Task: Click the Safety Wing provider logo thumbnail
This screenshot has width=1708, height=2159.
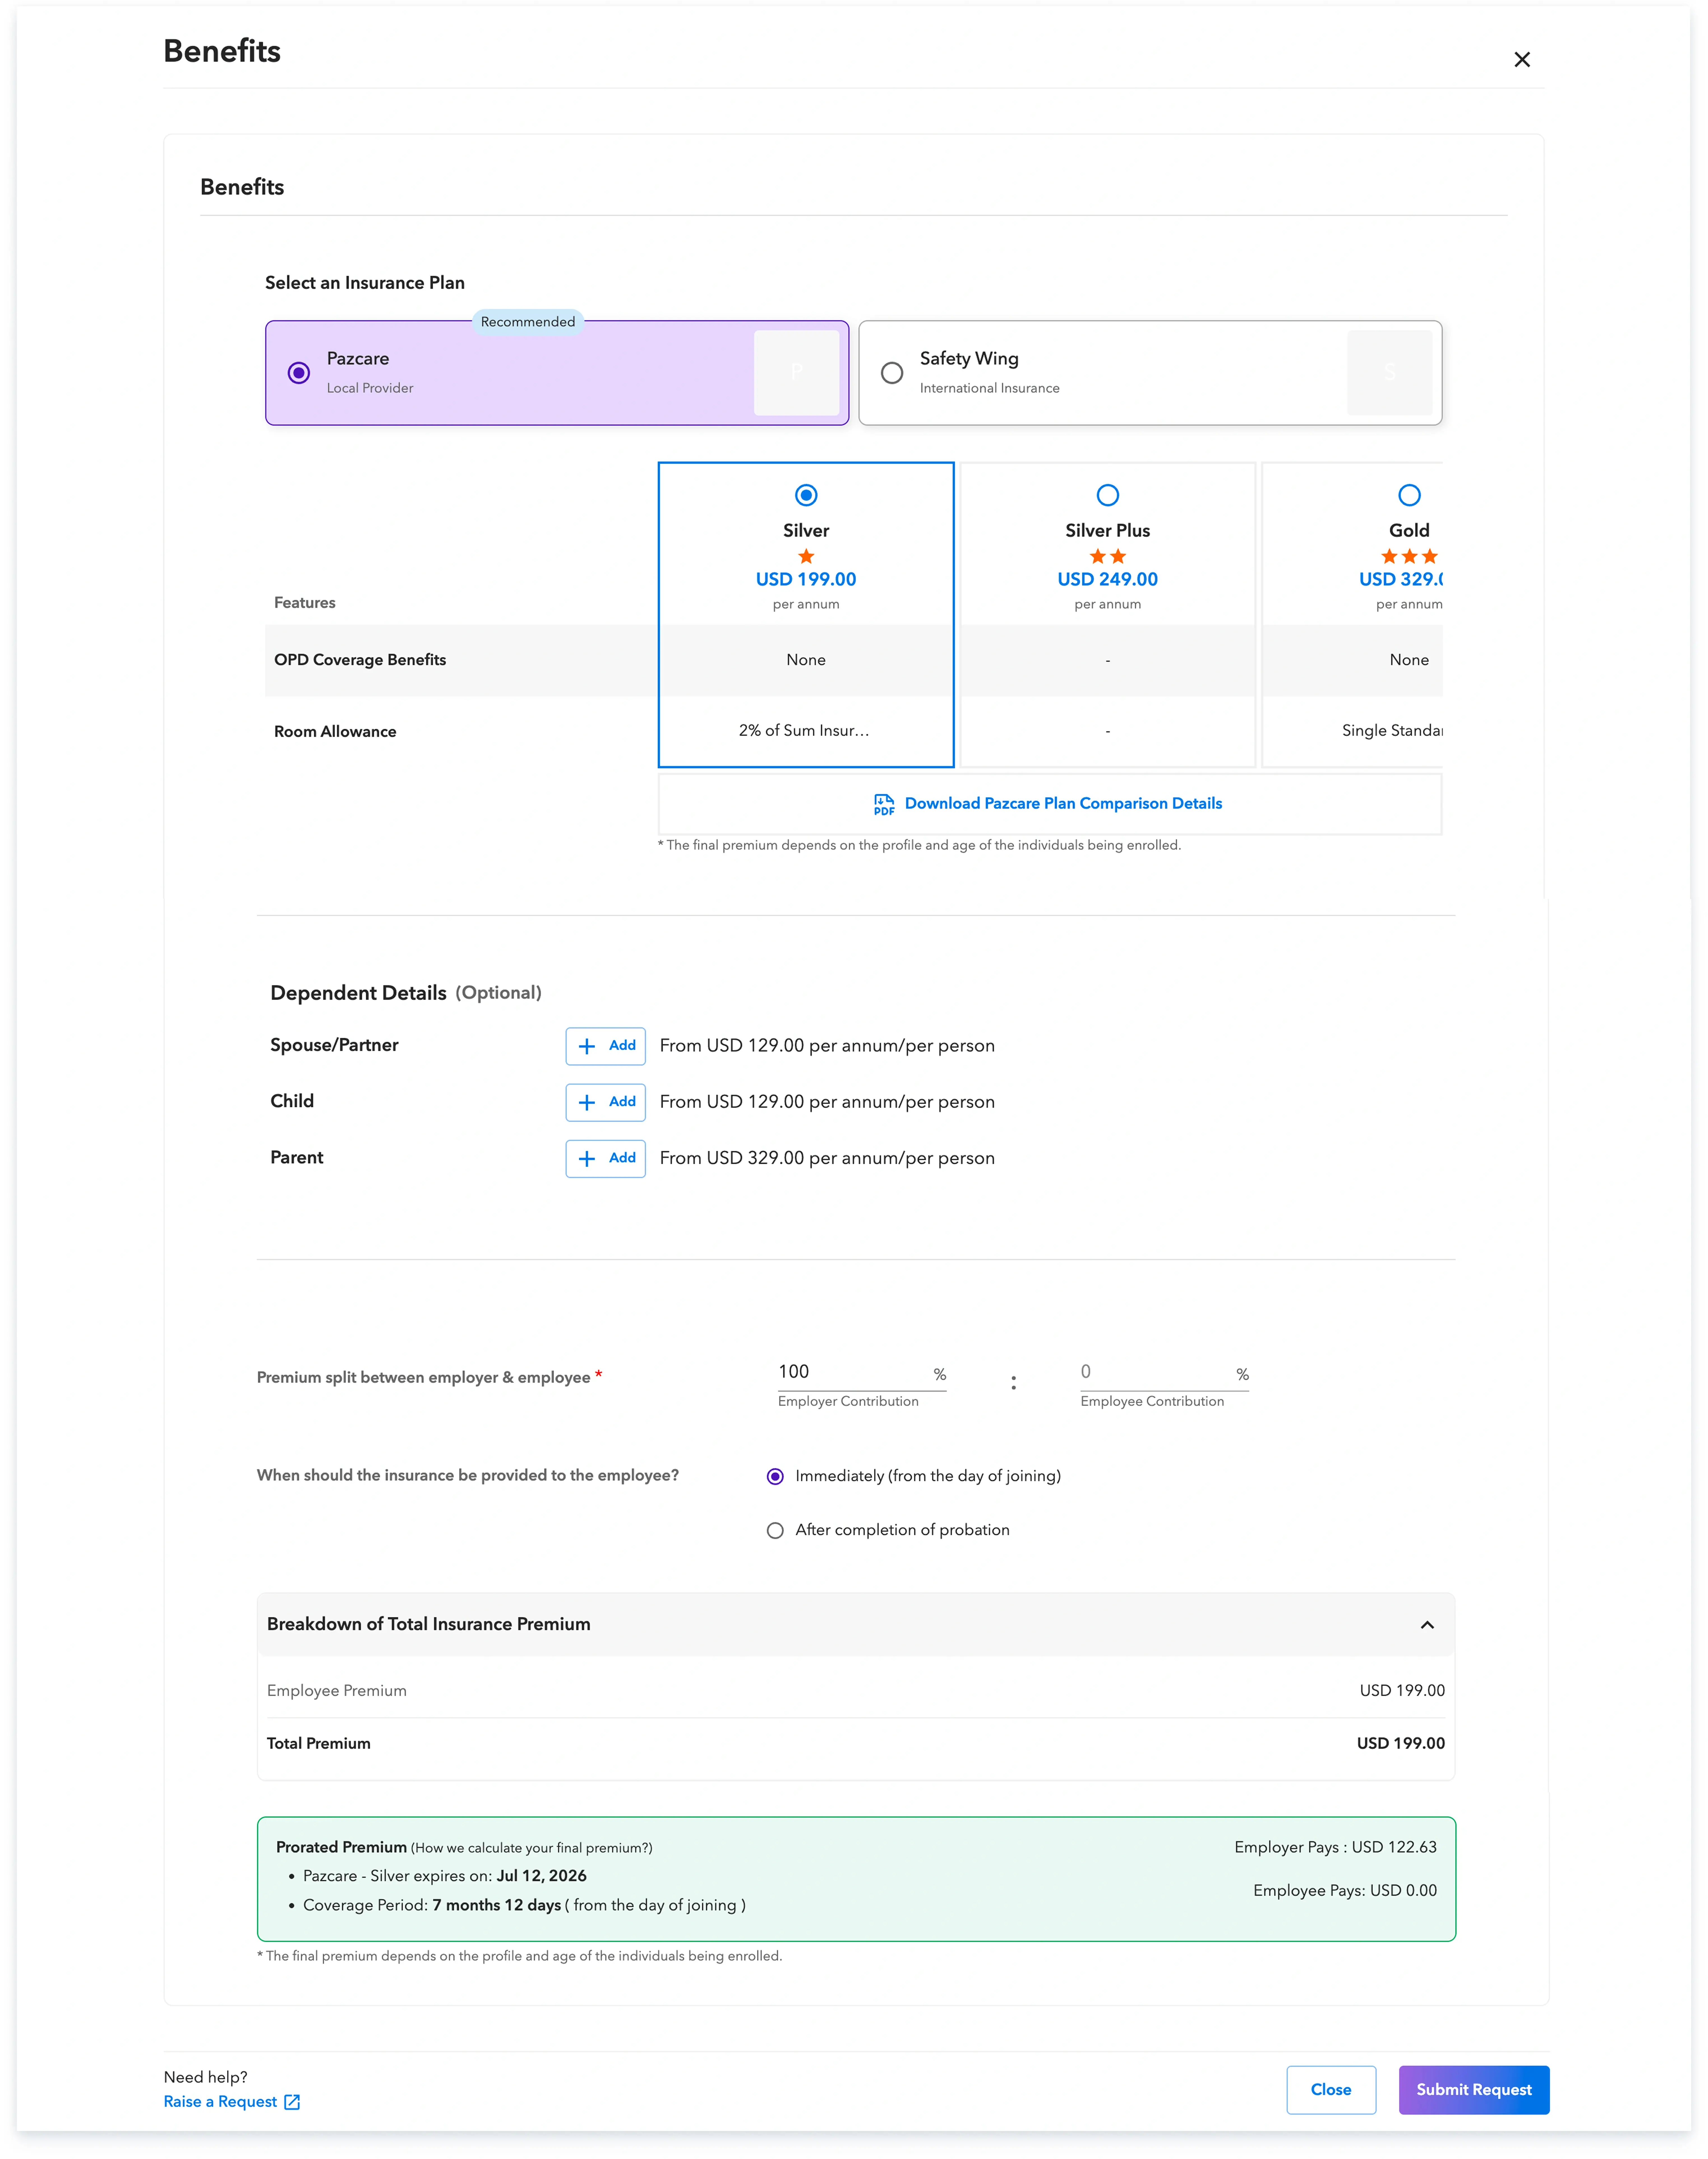Action: click(1390, 372)
